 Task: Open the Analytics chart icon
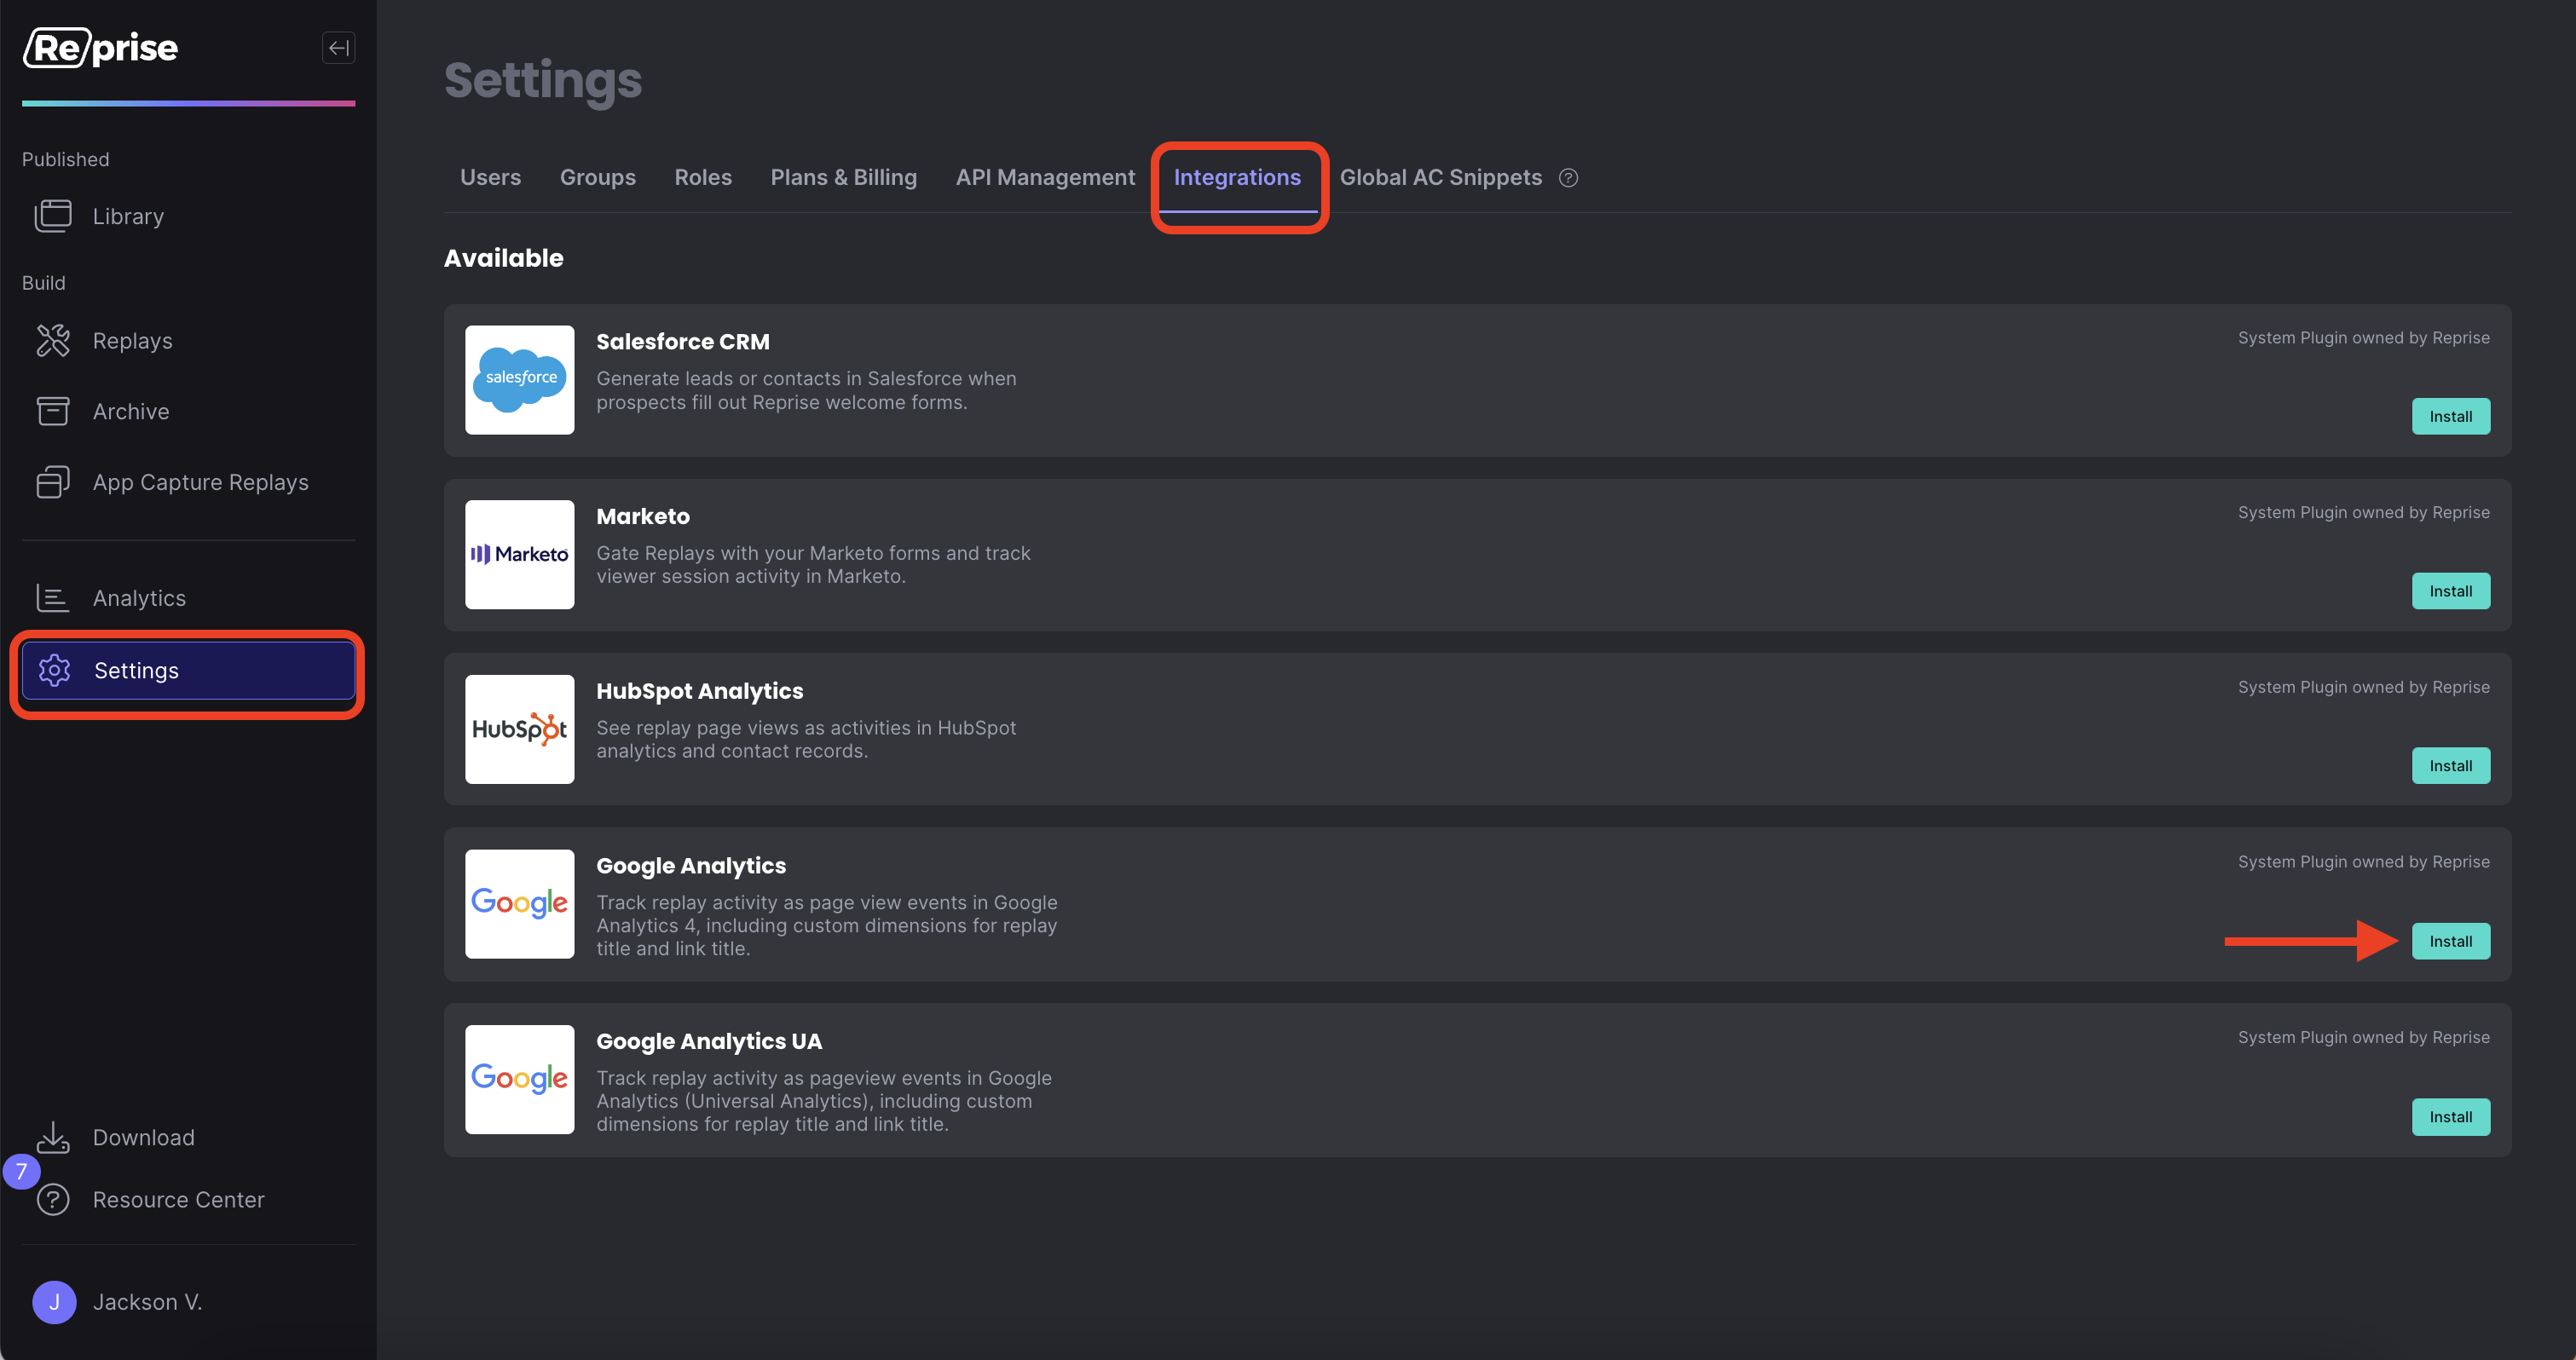pyautogui.click(x=53, y=598)
